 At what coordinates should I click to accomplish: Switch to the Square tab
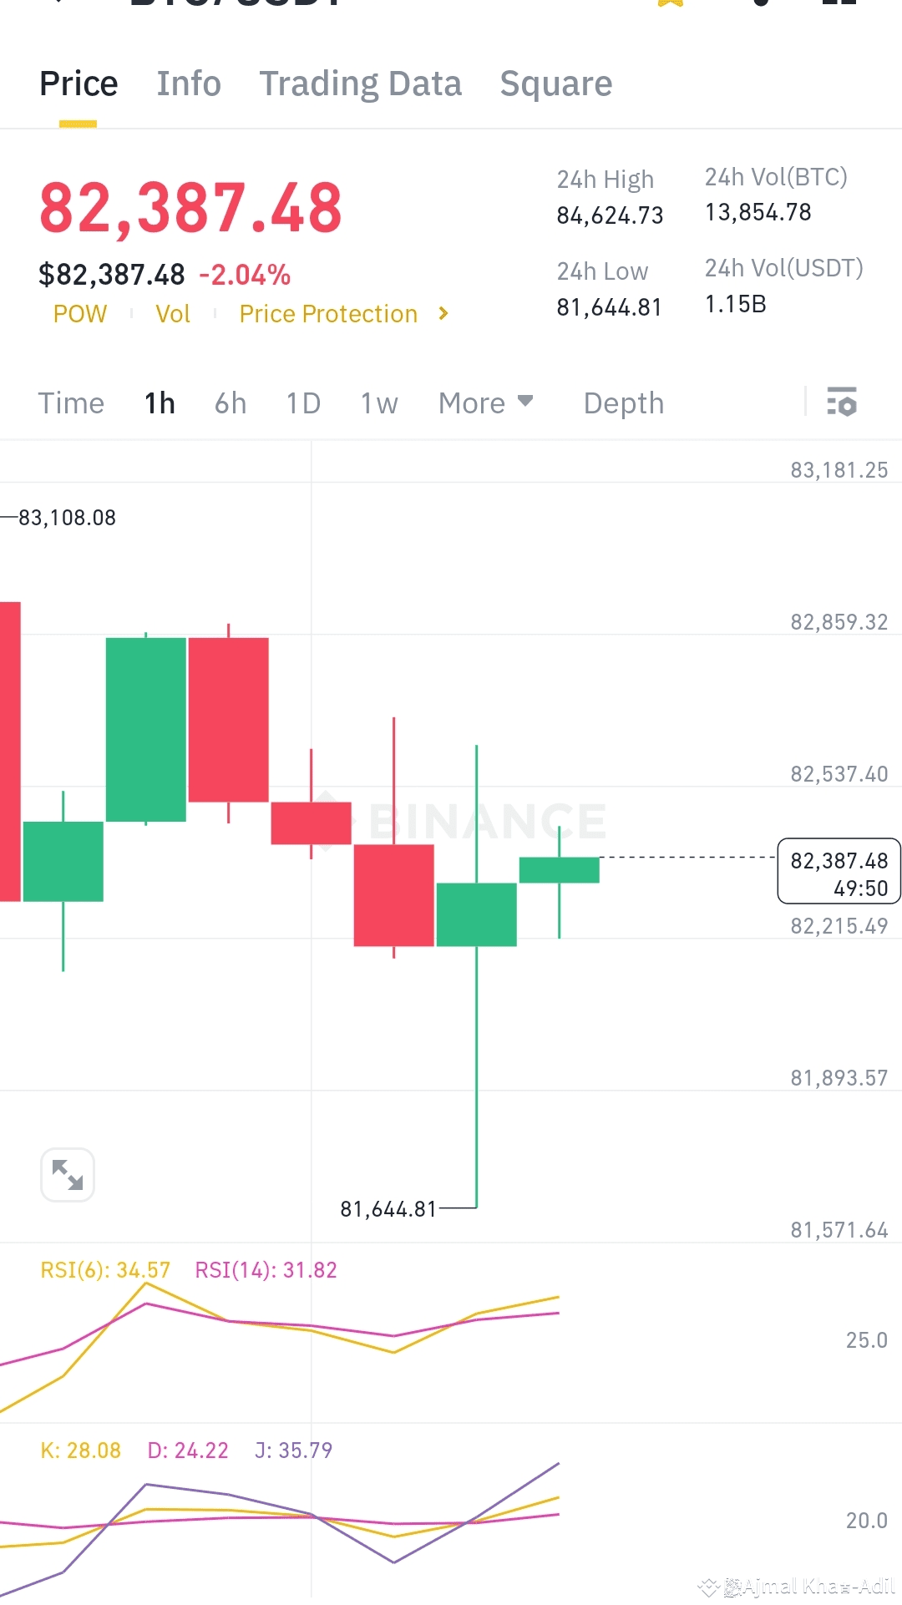[556, 84]
